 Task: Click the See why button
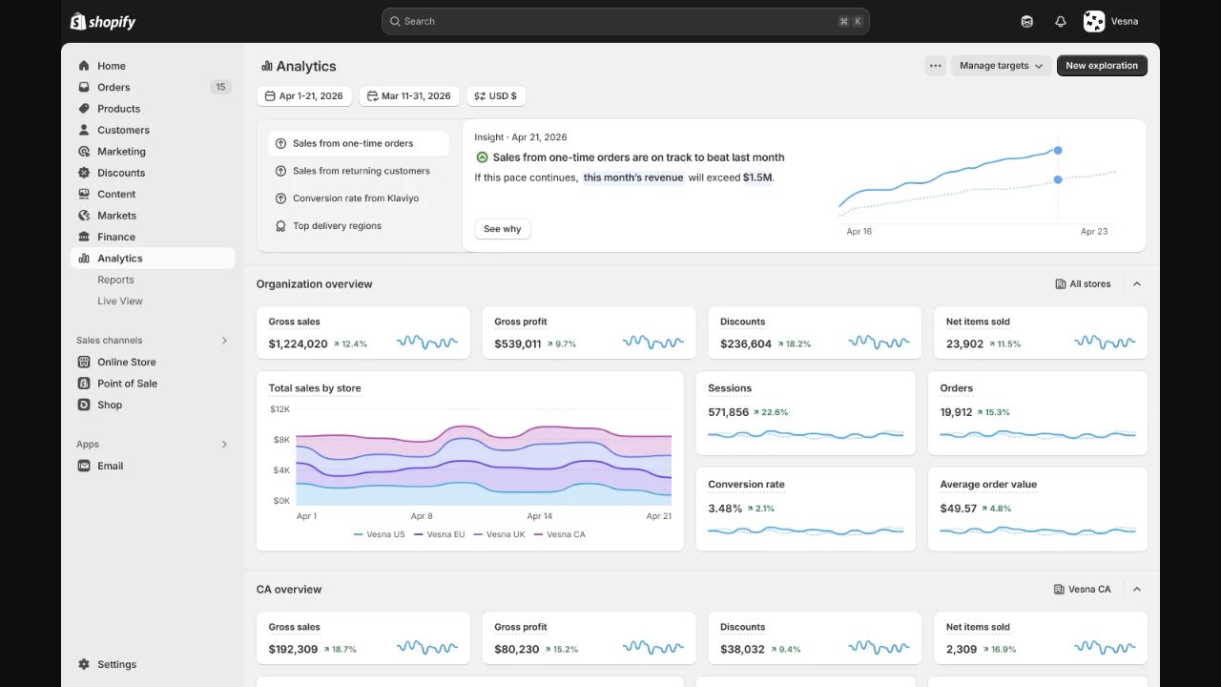tap(503, 229)
